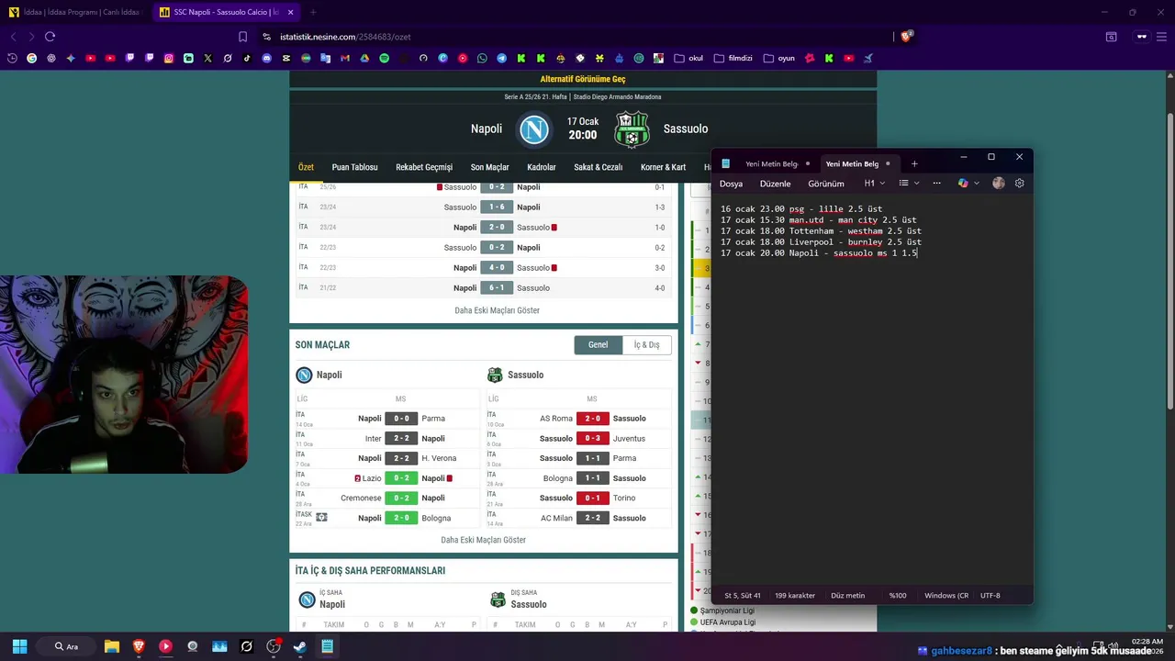Viewport: 1175px width, 661px height.
Task: Click the '%100' zoom level in Notepad status bar
Action: [898, 595]
